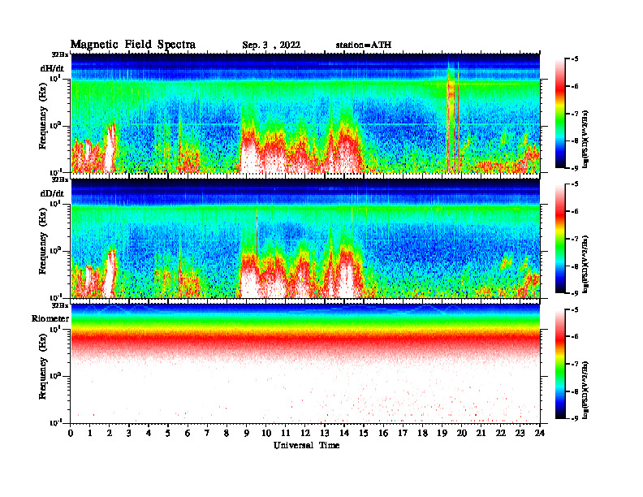
Task: Click the "Riometer" panel label
Action: (x=50, y=318)
